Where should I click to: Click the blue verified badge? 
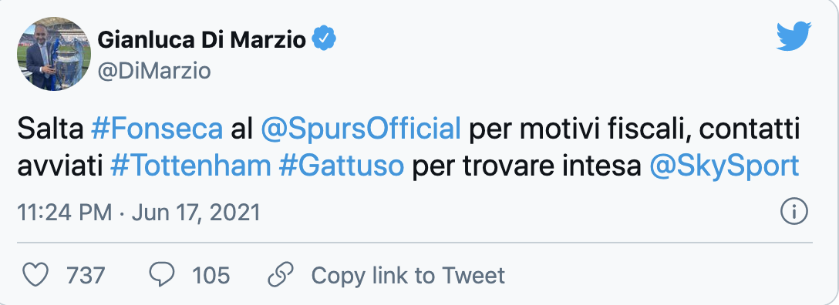pyautogui.click(x=324, y=39)
